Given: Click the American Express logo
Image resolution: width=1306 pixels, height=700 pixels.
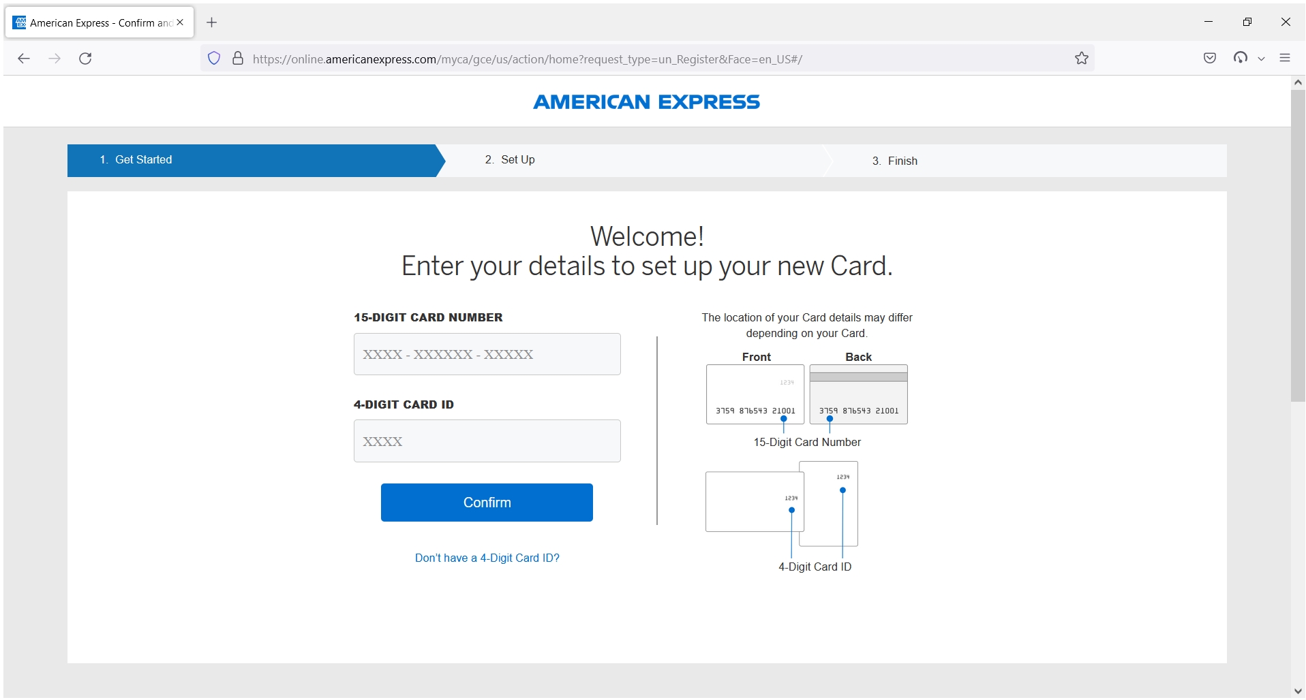Looking at the screenshot, I should [x=646, y=101].
